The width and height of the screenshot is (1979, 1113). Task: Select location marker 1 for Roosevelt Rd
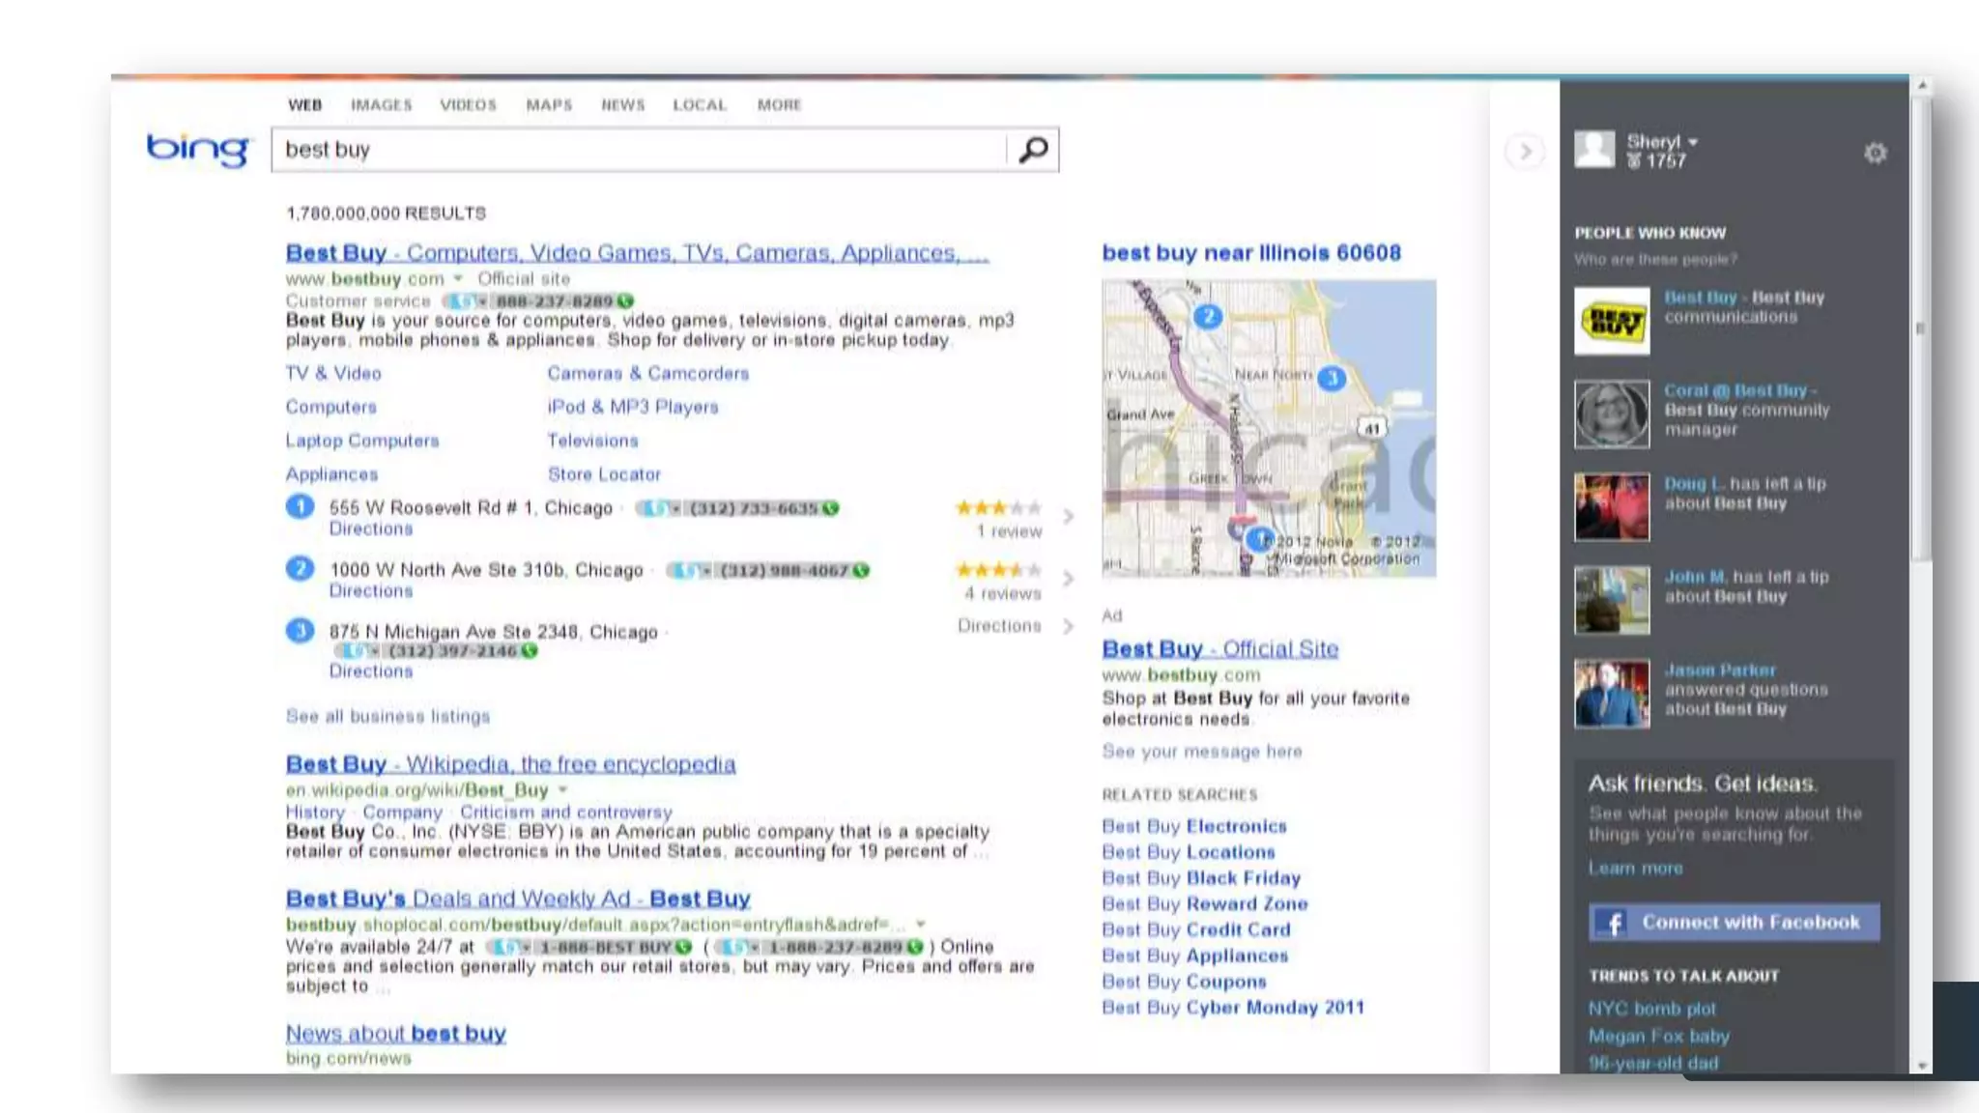(x=300, y=506)
